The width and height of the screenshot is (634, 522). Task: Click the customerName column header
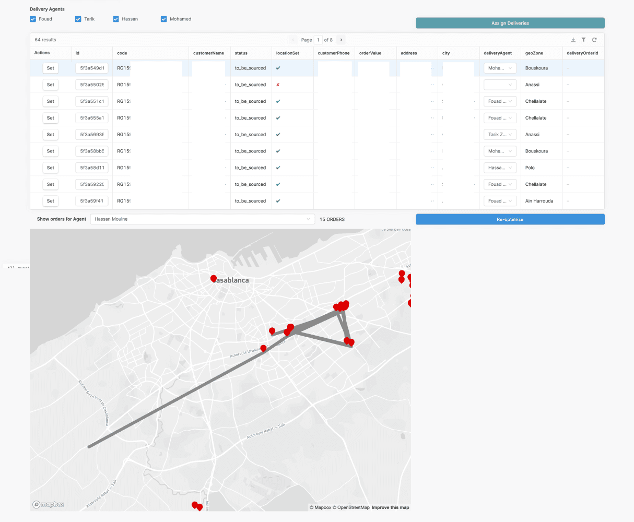point(208,53)
